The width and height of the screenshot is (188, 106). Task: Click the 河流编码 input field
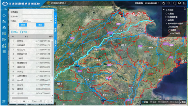pyautogui.click(x=37, y=12)
